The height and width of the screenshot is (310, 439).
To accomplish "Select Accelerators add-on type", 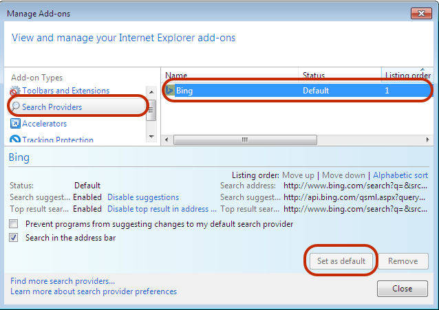I will coord(44,124).
